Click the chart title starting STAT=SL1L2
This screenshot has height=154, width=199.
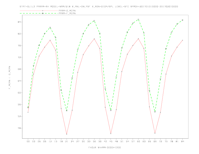point(99,7)
